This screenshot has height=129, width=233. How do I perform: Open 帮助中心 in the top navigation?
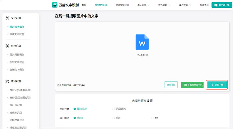point(204,5)
